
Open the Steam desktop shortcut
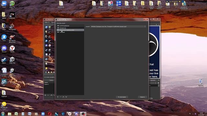[4, 60]
